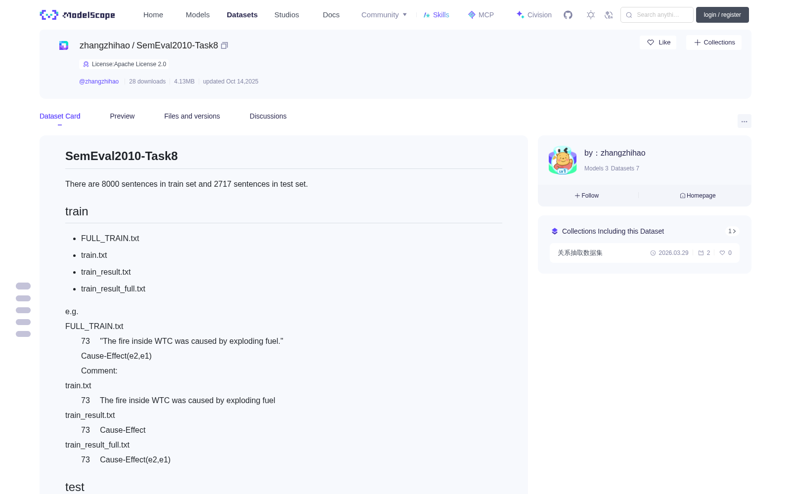
Task: Open the Files and versions tab
Action: coord(192,116)
